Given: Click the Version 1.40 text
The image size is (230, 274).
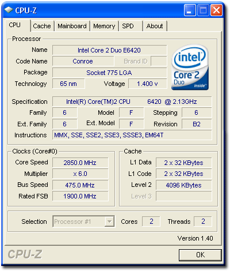Looking at the screenshot, I should point(195,238).
